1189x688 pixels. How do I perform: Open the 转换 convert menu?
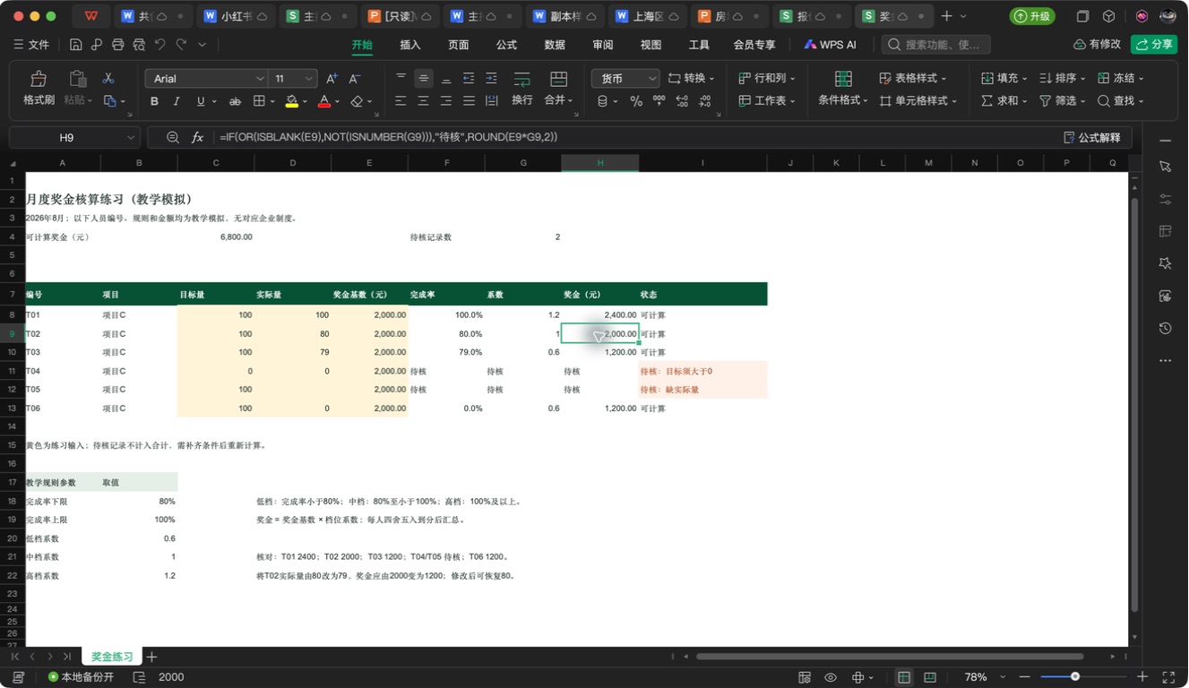click(692, 78)
